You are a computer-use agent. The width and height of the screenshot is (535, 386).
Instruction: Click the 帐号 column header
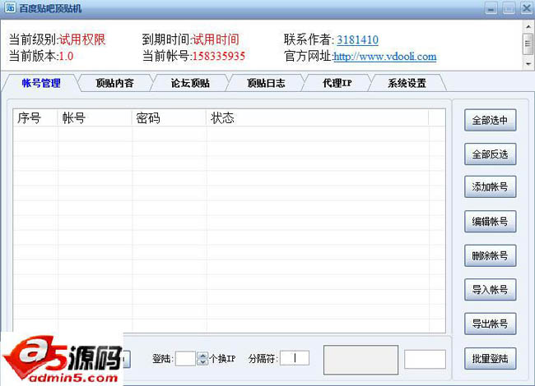pyautogui.click(x=95, y=118)
